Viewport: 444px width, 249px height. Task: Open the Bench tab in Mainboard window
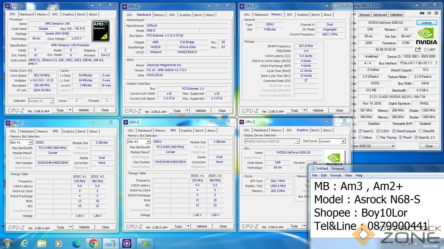(198, 15)
